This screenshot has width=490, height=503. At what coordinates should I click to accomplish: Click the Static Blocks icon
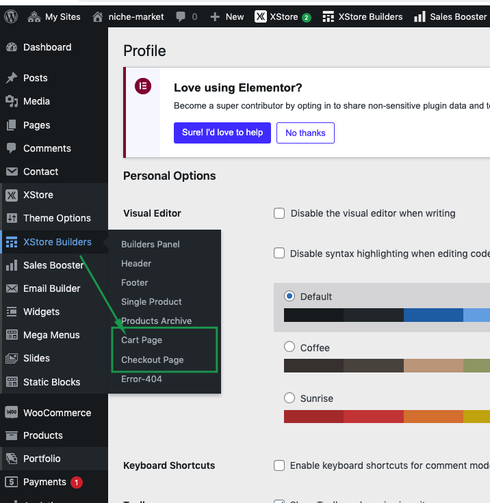click(x=12, y=382)
